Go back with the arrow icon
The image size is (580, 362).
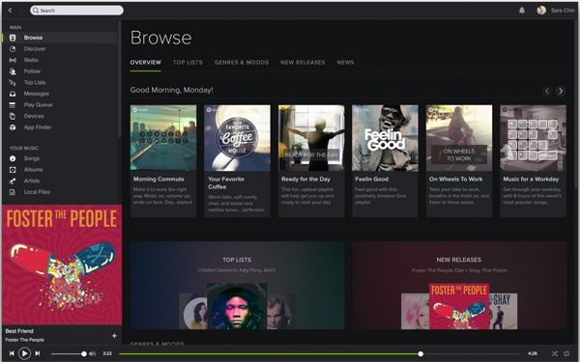(11, 11)
